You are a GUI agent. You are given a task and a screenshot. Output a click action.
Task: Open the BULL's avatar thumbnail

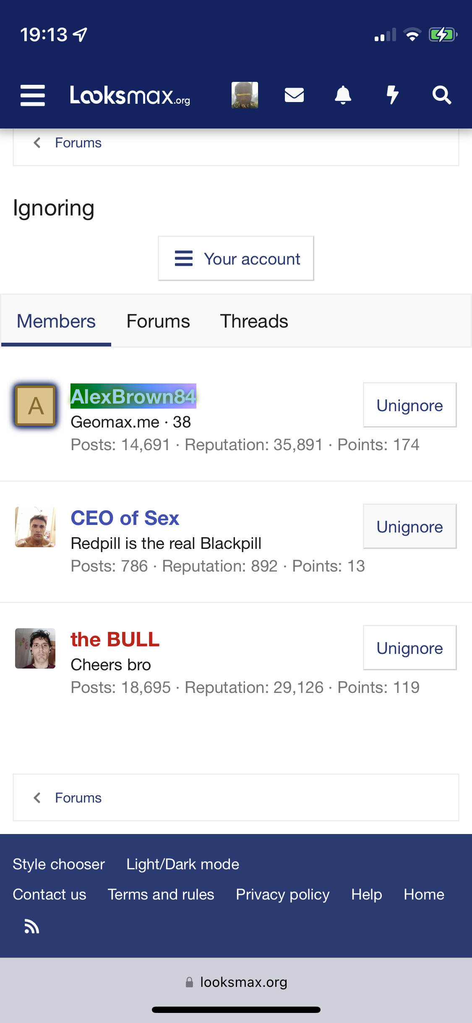tap(35, 648)
